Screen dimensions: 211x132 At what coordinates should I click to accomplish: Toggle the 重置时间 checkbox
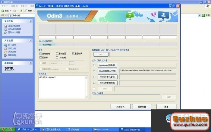tap(73, 54)
